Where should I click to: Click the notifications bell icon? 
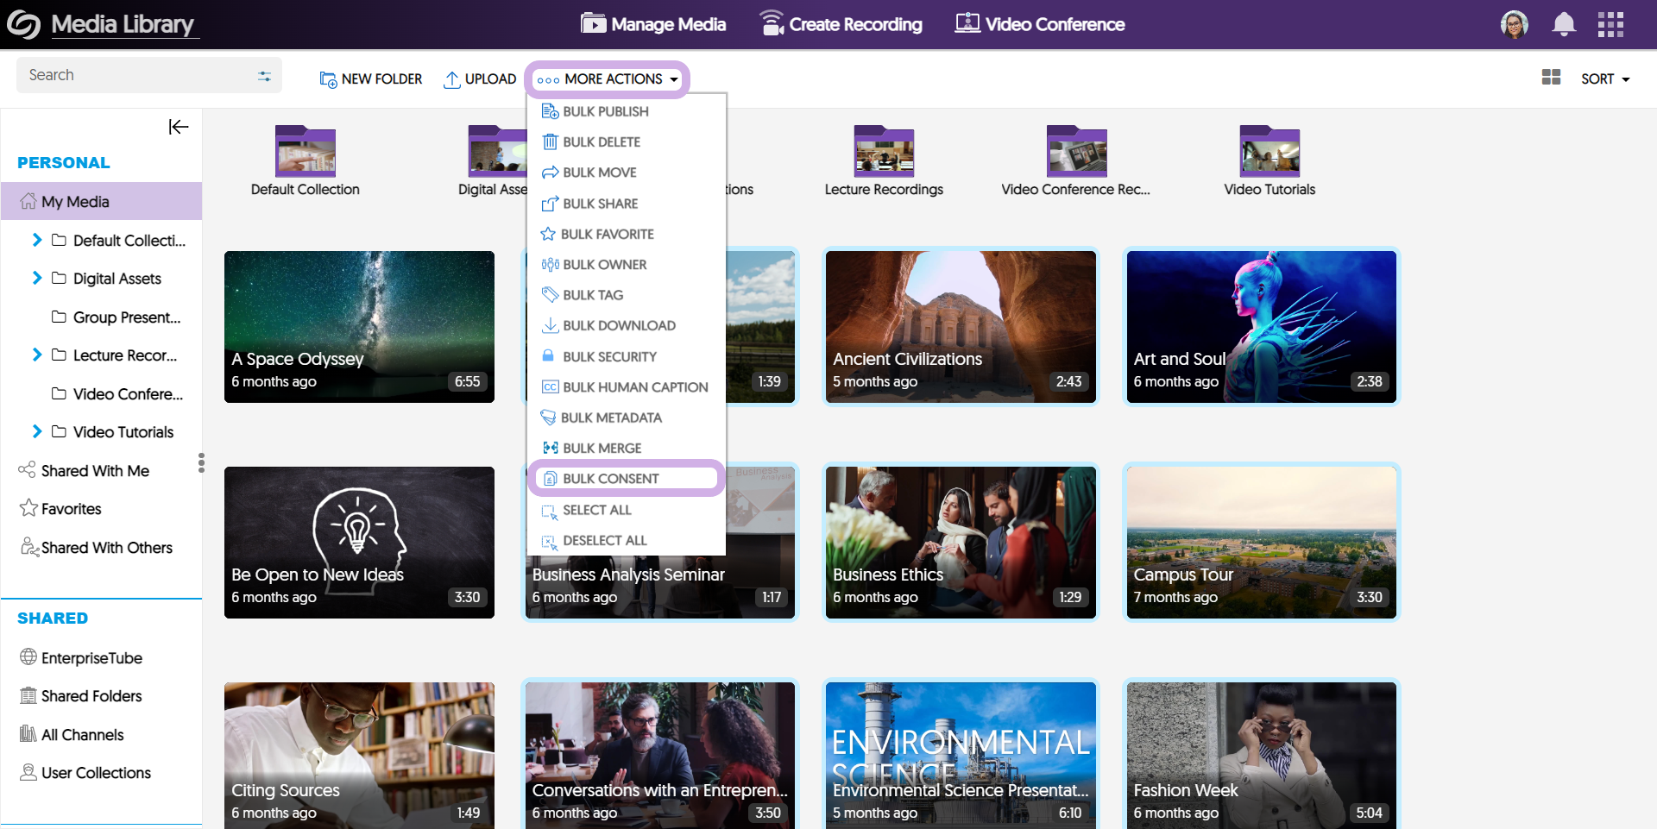pos(1563,24)
